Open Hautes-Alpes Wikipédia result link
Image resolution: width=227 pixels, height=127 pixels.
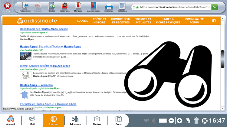coord(36,85)
